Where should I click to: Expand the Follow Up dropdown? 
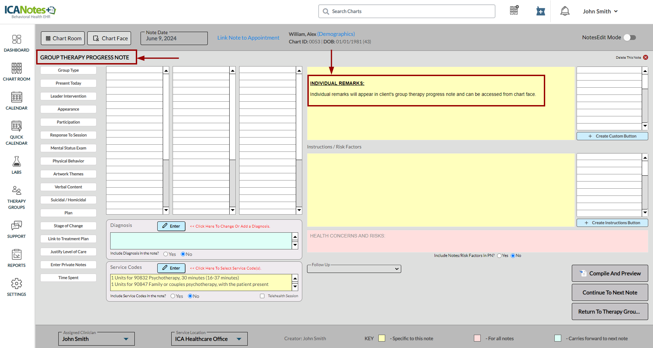coord(354,269)
